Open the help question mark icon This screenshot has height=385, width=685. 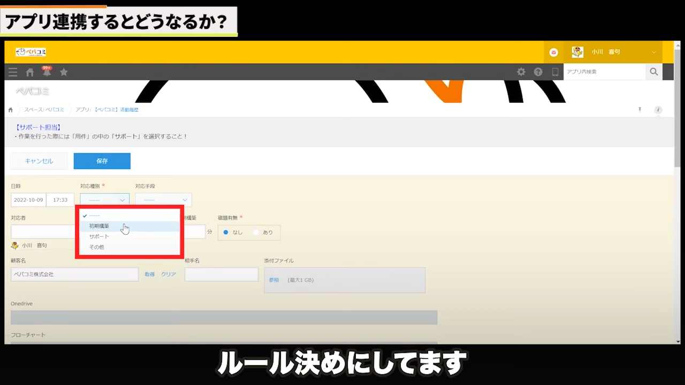(538, 72)
